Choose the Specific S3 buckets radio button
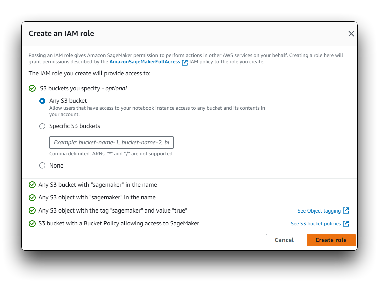The height and width of the screenshot is (283, 379). pyautogui.click(x=42, y=126)
